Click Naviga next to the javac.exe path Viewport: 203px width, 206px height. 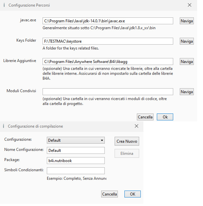pyautogui.click(x=187, y=21)
